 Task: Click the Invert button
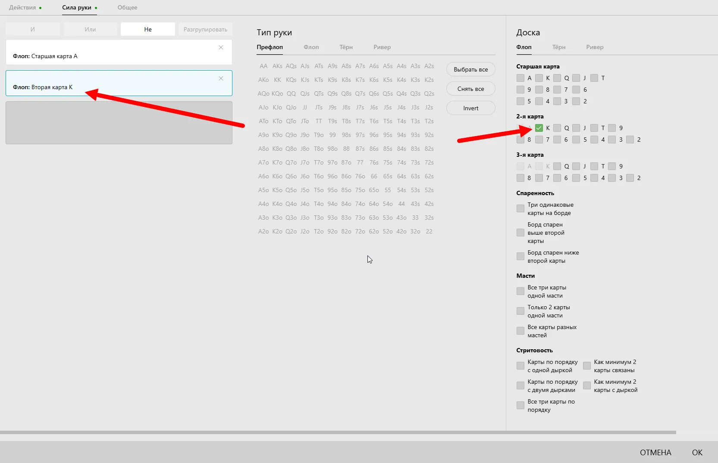(x=470, y=108)
